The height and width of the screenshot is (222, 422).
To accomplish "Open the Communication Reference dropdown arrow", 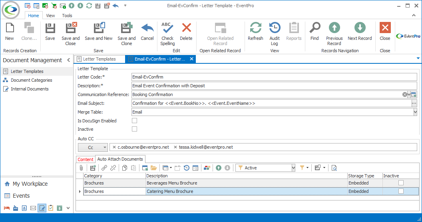I will coord(409,94).
